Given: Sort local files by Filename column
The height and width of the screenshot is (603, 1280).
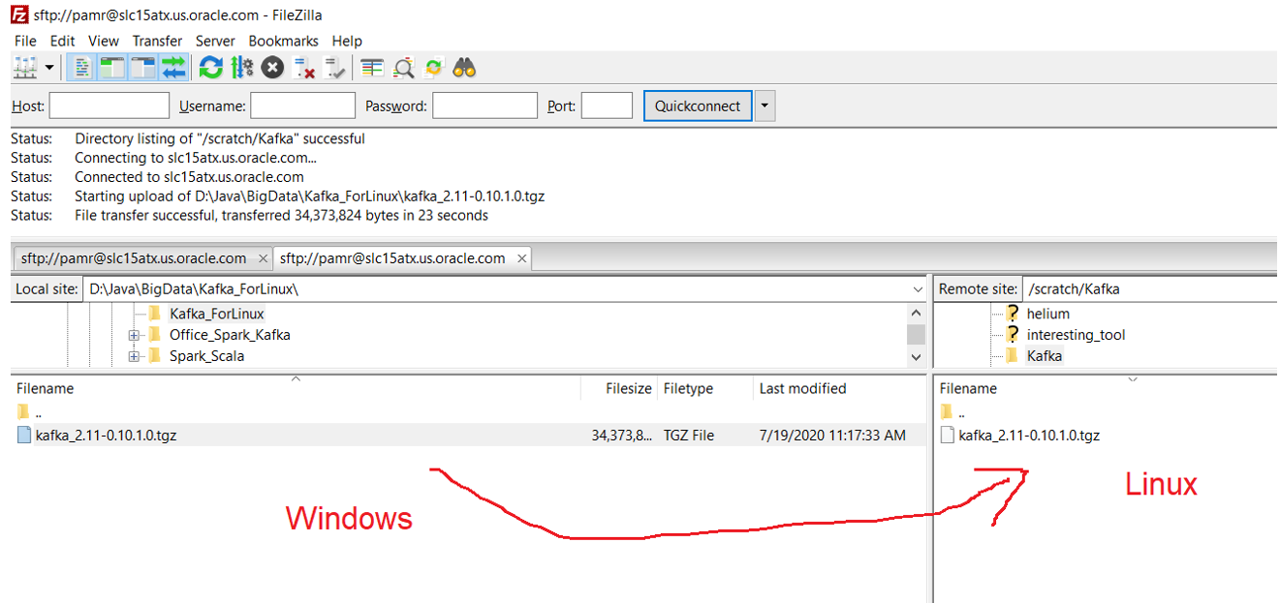Looking at the screenshot, I should point(296,388).
